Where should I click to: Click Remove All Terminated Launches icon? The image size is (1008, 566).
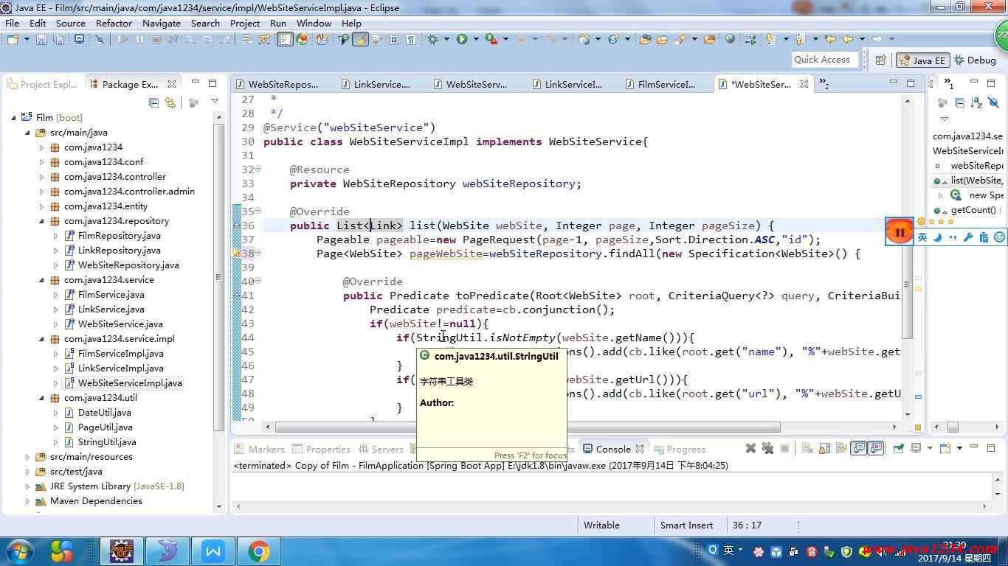point(767,448)
